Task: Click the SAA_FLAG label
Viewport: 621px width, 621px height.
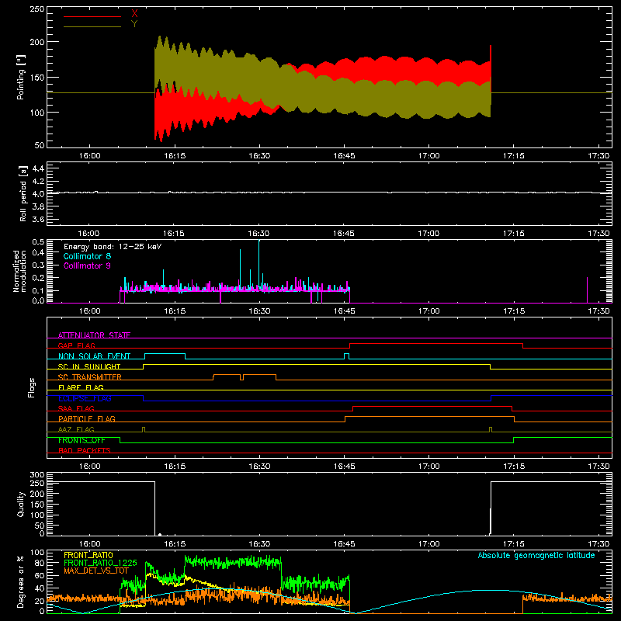Action: click(76, 408)
